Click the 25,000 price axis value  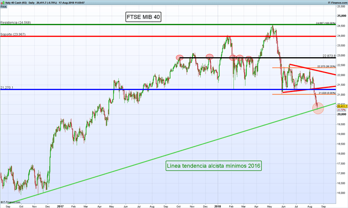pos(341,16)
